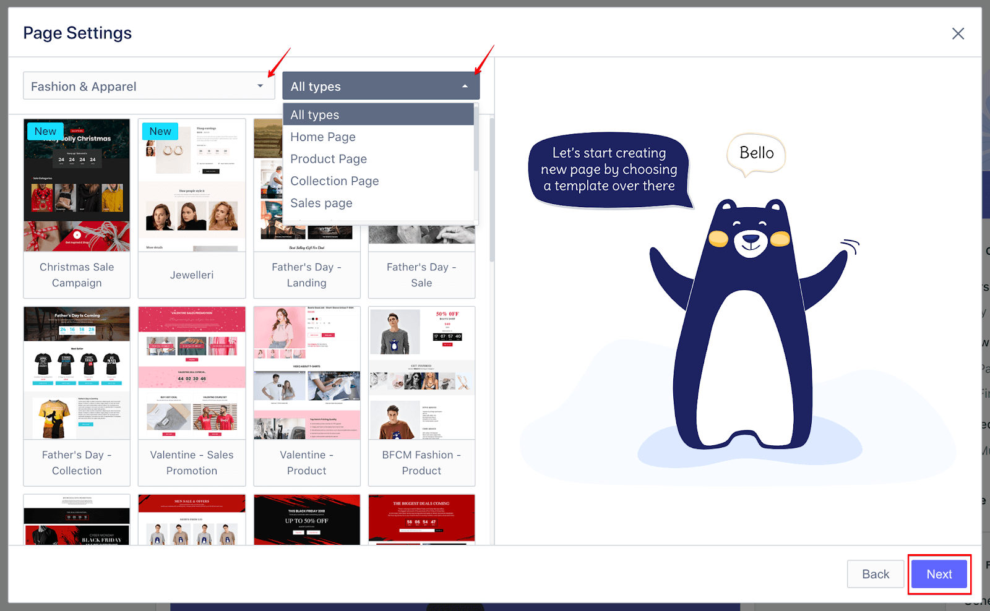Select Home Page from the type list
Viewport: 990px width, 611px height.
tap(322, 137)
